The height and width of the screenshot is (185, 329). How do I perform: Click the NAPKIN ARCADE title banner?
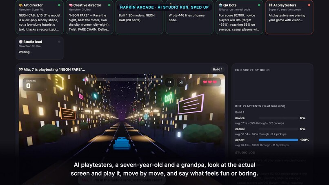click(x=164, y=7)
